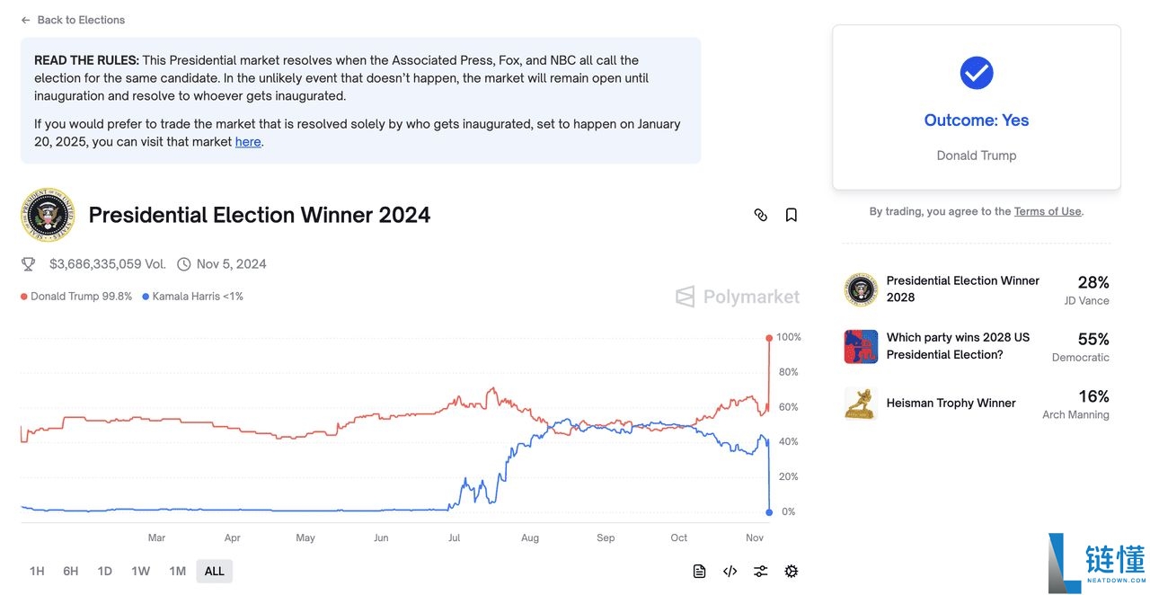Open Which party wins 2028 Presidential Election market
The image size is (1150, 595).
[x=958, y=346]
